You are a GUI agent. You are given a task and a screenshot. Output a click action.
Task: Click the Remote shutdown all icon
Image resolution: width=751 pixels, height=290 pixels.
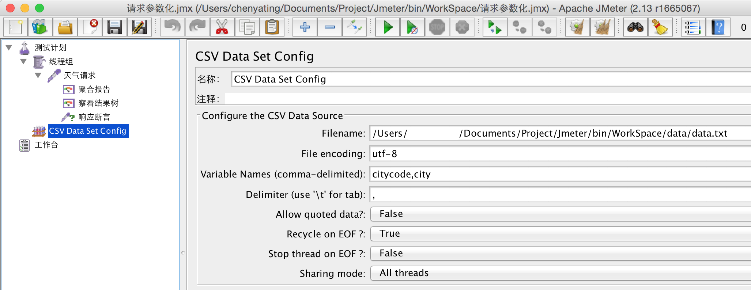[545, 27]
